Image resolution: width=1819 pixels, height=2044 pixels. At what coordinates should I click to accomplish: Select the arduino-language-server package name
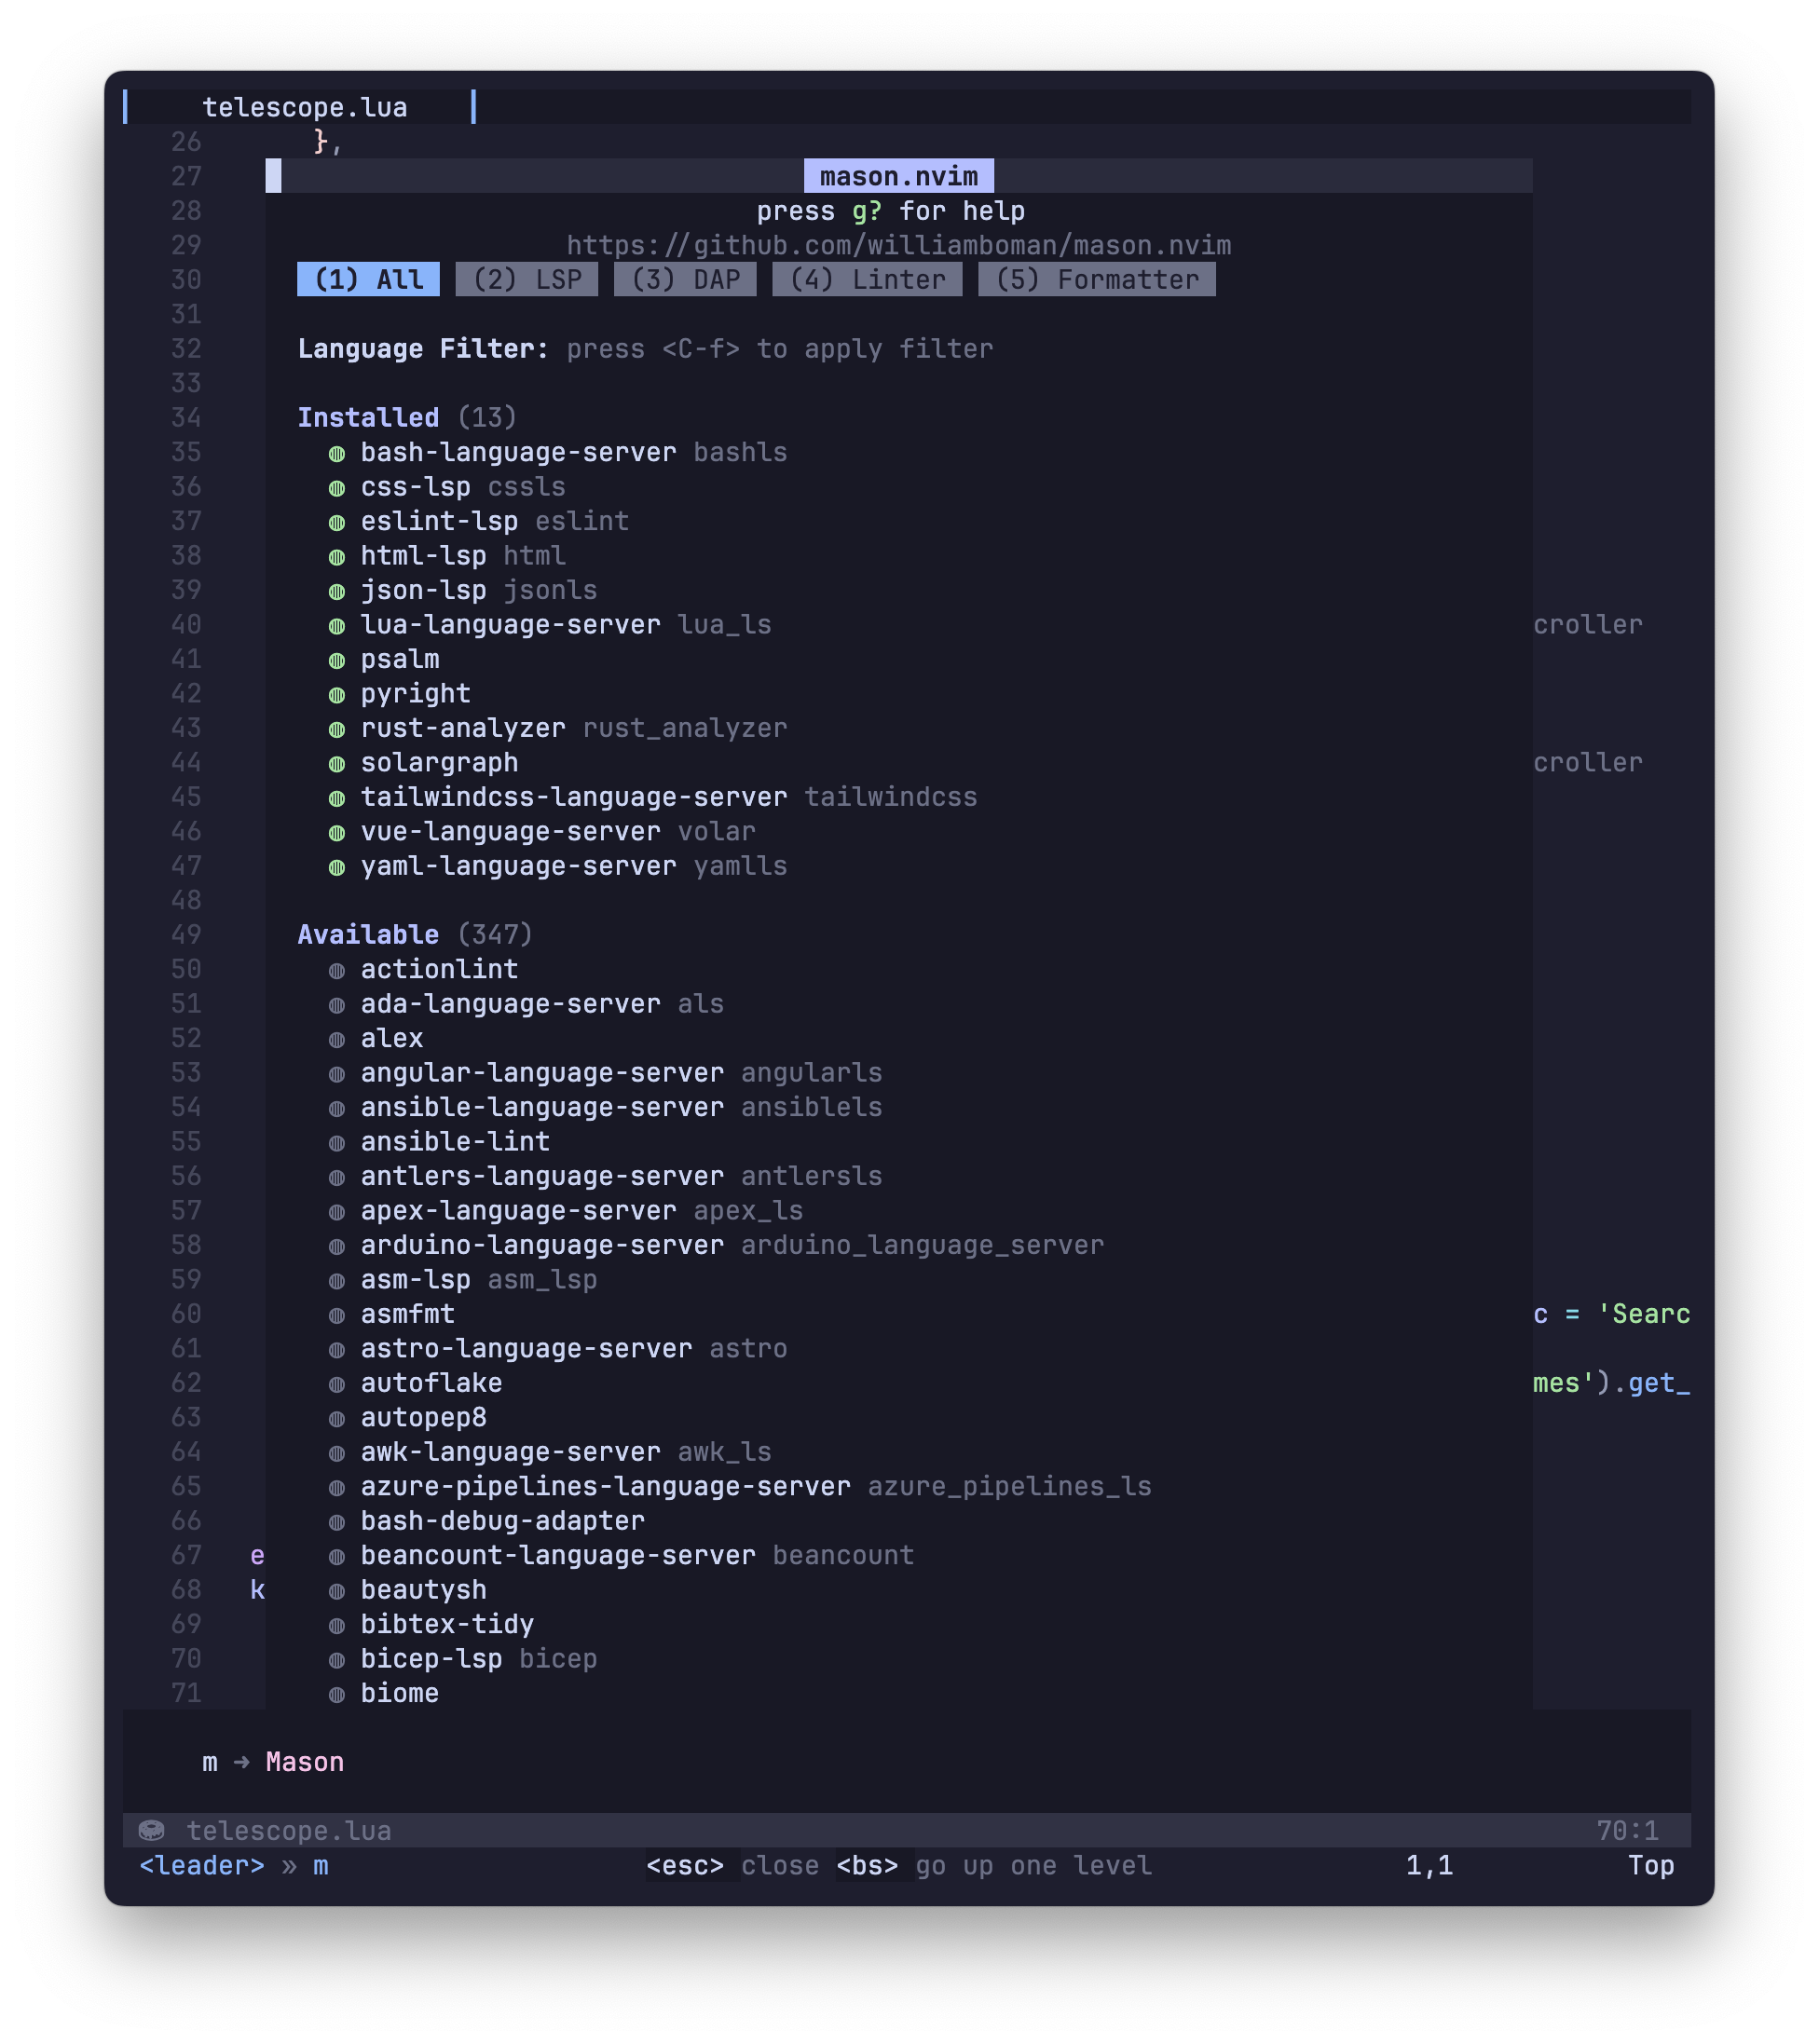(x=542, y=1245)
